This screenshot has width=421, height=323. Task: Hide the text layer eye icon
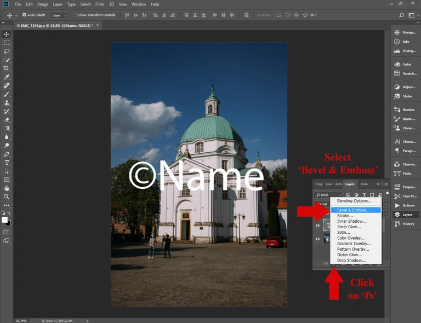pos(317,226)
